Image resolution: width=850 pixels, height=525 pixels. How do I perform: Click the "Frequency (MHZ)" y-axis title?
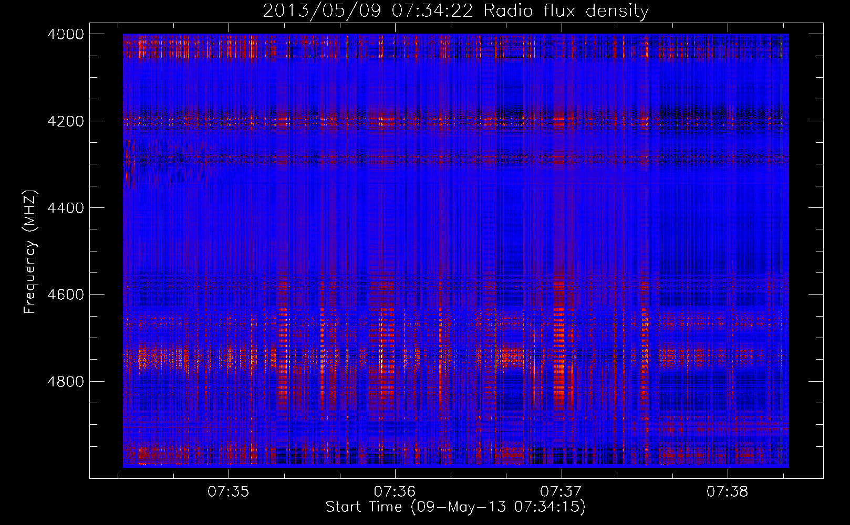[x=30, y=252]
